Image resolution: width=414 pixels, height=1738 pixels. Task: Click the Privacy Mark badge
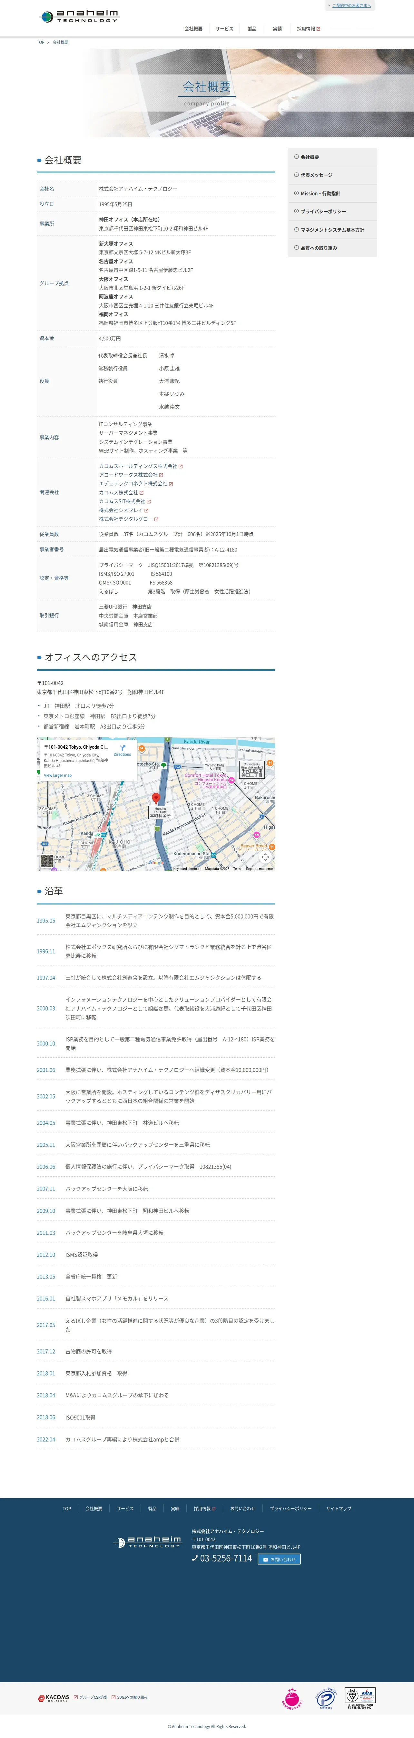point(326,1698)
